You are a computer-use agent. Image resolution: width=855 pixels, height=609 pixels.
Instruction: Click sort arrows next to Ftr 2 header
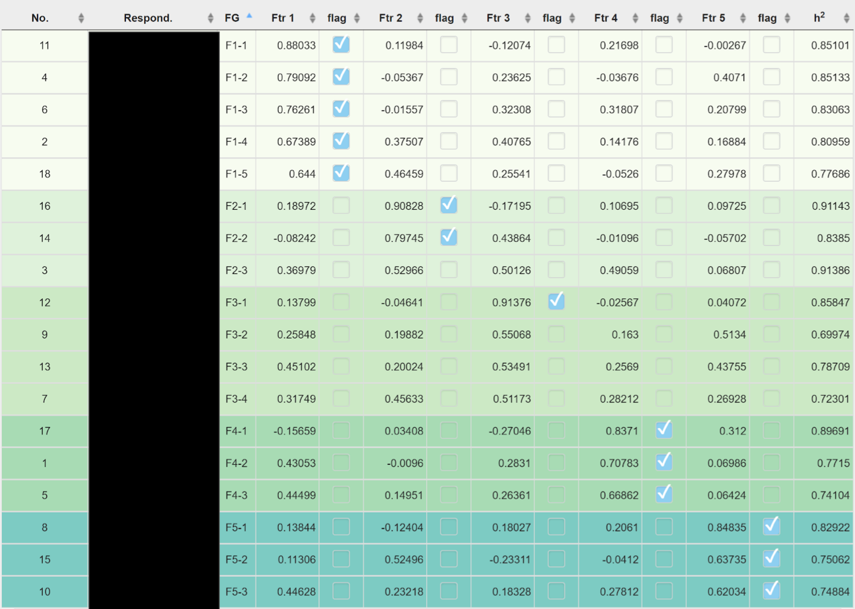(420, 18)
